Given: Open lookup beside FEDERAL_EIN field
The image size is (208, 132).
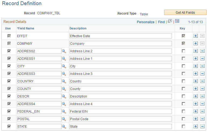Looking at the screenshot, I should point(64,112).
